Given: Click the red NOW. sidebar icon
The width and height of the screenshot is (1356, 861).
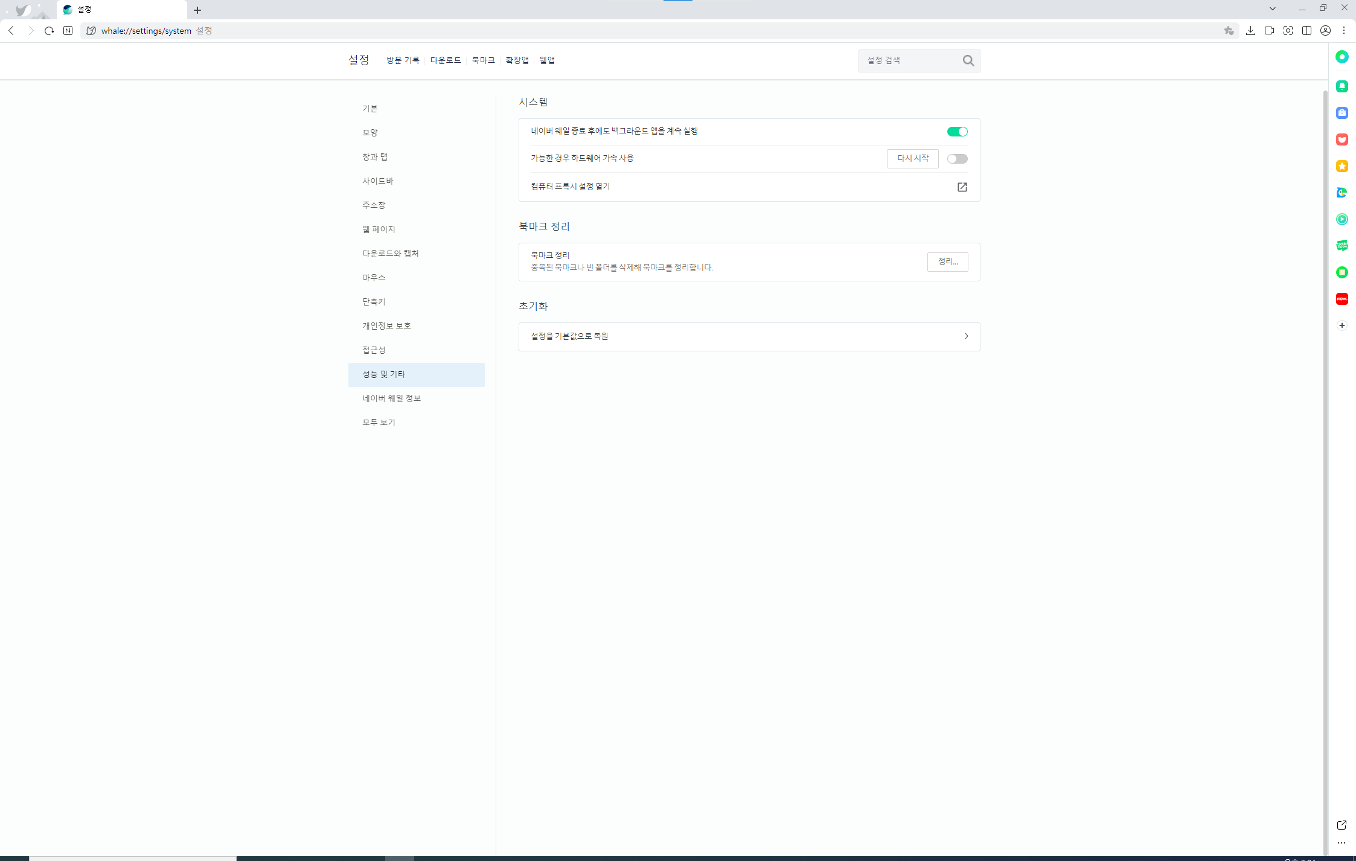Looking at the screenshot, I should [x=1342, y=299].
